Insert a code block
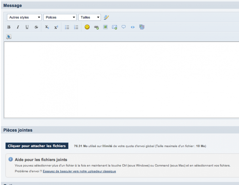 pos(133,27)
